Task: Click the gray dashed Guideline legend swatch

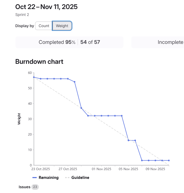Action: [67, 178]
